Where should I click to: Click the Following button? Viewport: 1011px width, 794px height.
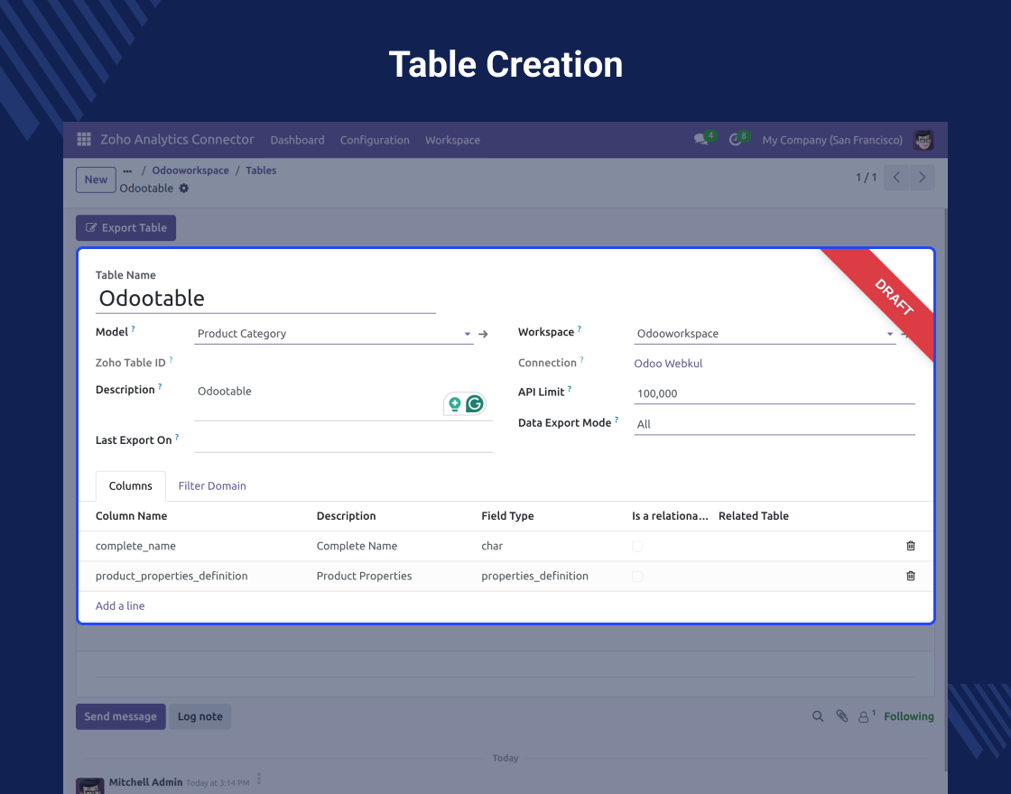(908, 716)
